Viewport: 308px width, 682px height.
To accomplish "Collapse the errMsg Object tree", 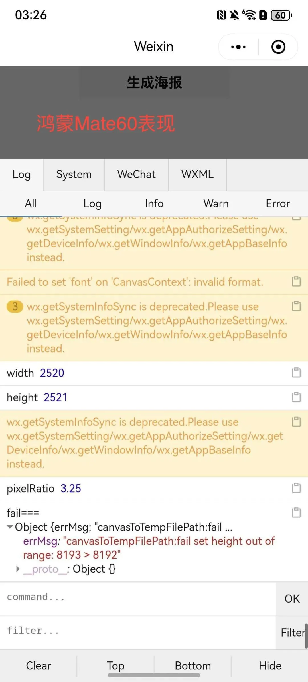I will [x=10, y=527].
